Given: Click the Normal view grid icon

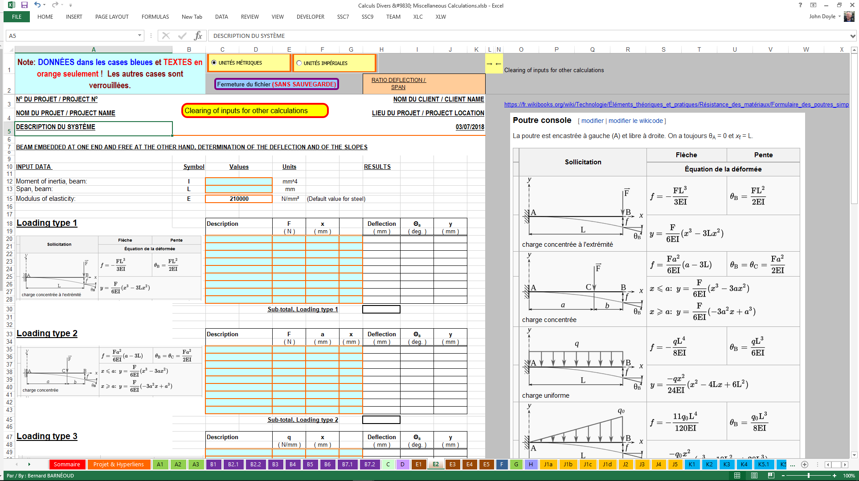Looking at the screenshot, I should 737,476.
